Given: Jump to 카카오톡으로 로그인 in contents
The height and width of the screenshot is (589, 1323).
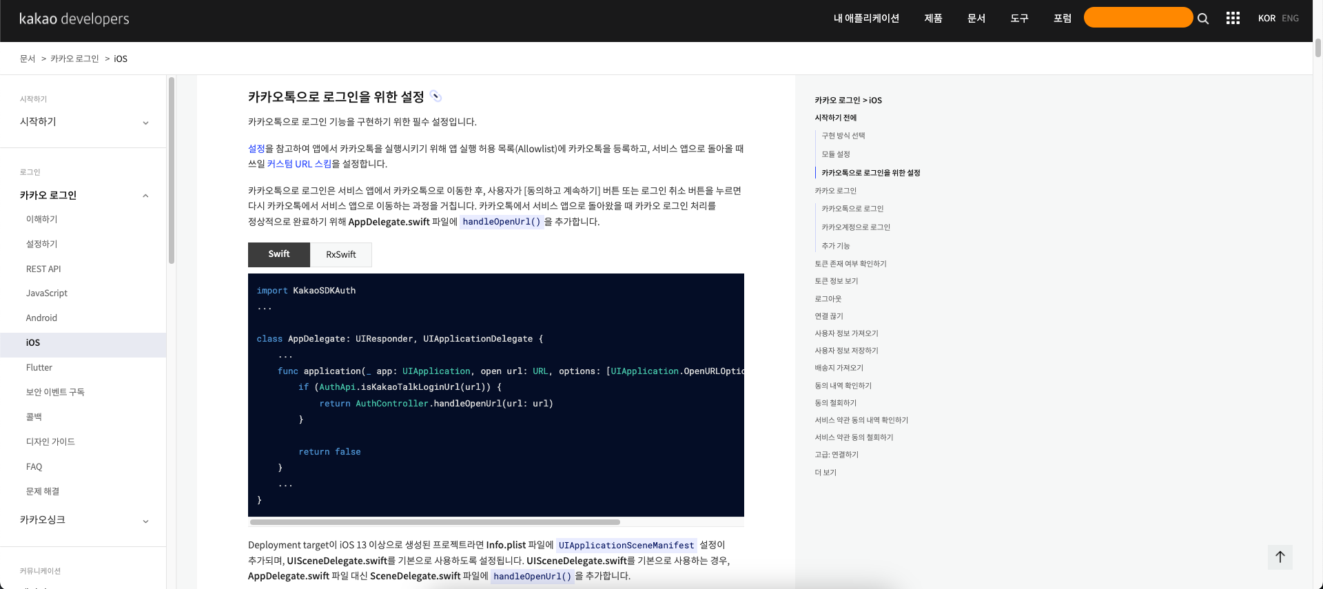Looking at the screenshot, I should 852,209.
